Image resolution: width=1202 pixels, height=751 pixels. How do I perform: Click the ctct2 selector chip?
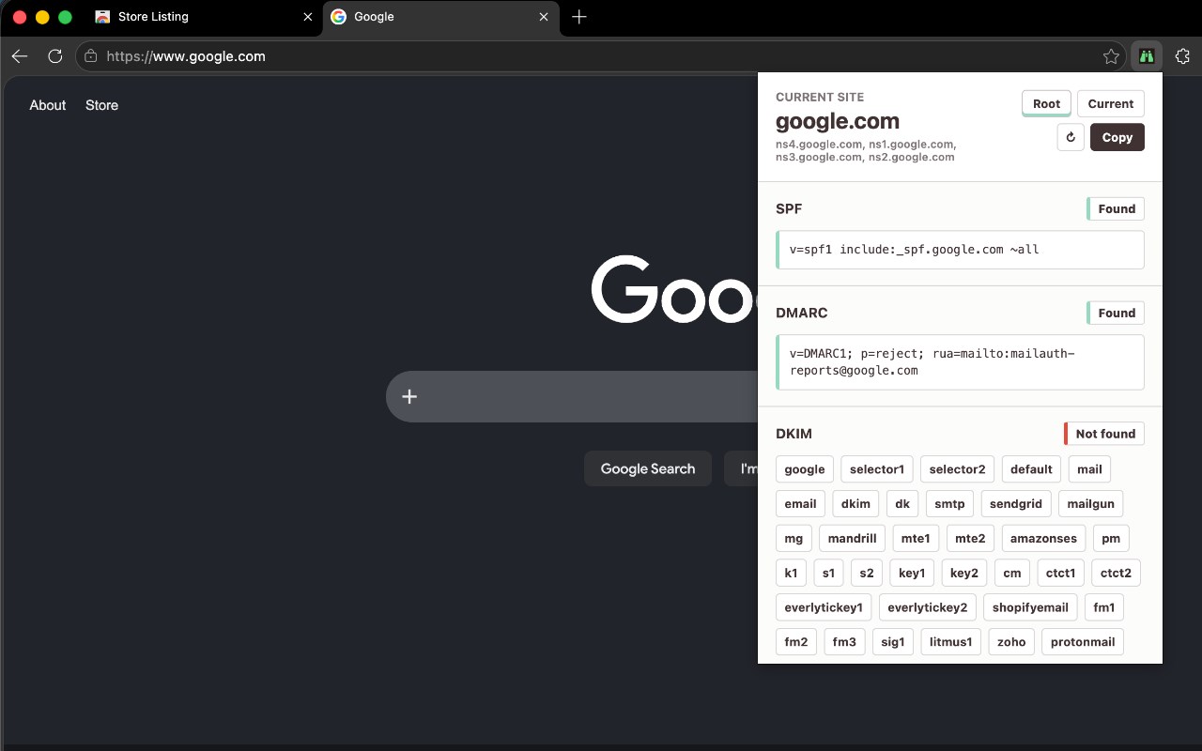1116,573
